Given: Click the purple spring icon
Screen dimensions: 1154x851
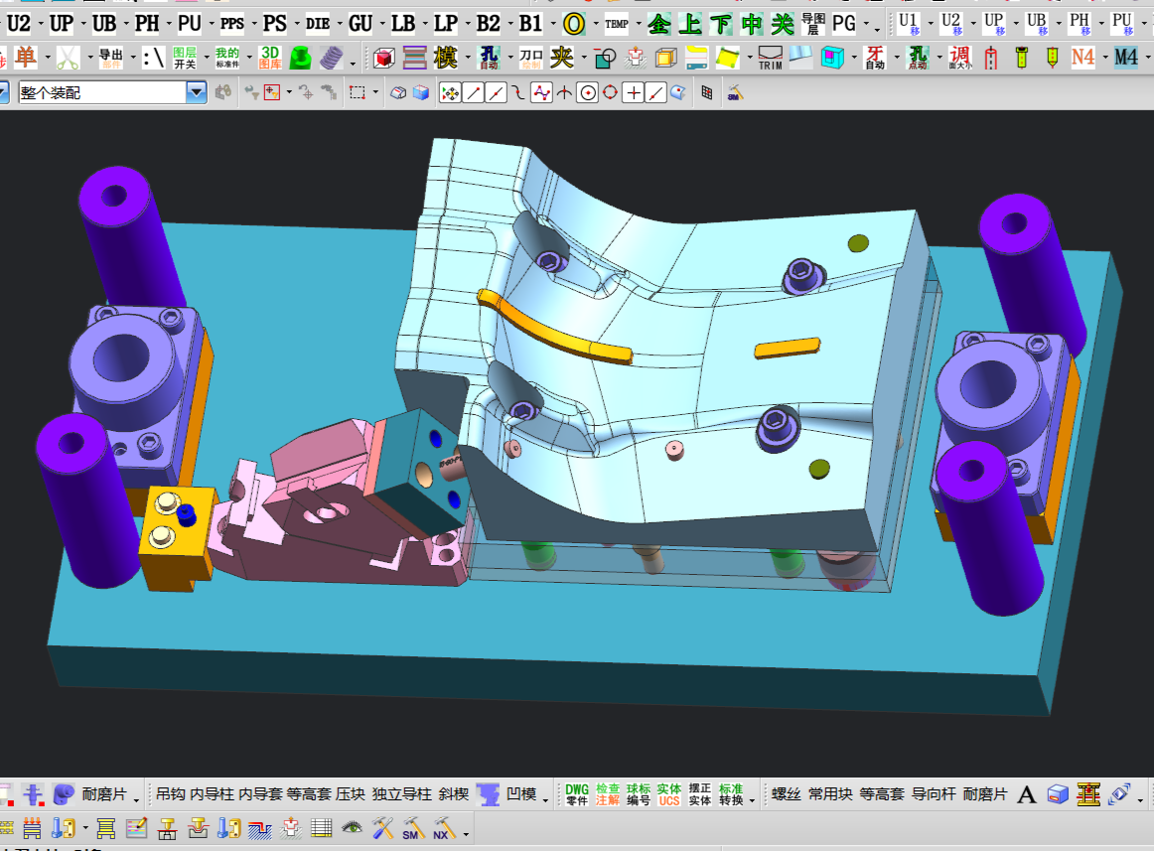Looking at the screenshot, I should (331, 57).
